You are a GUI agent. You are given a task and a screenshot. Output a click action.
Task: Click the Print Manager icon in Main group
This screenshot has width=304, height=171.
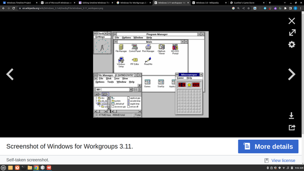148,48
